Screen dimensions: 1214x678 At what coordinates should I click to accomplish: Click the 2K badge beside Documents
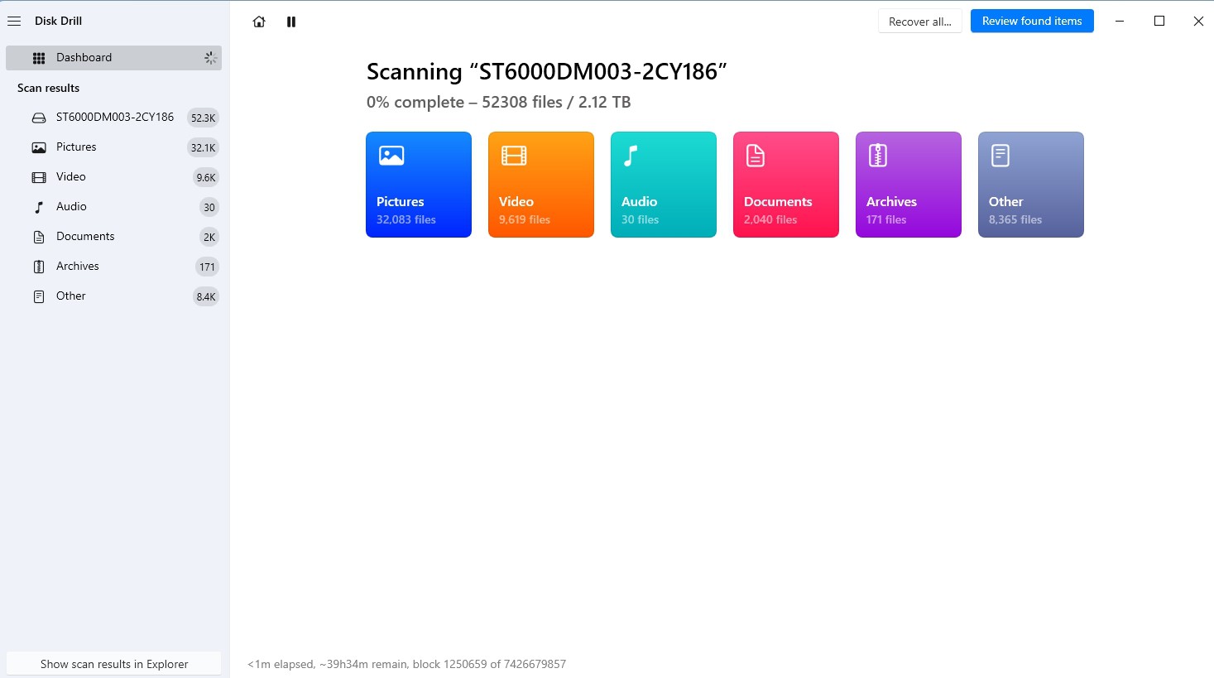[209, 237]
